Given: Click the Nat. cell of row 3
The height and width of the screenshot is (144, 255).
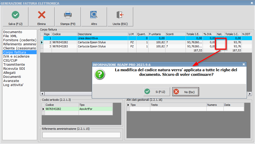Looking at the screenshot, I should [x=220, y=46].
